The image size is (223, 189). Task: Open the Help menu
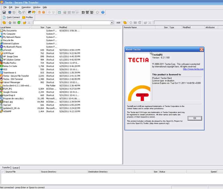point(45,7)
